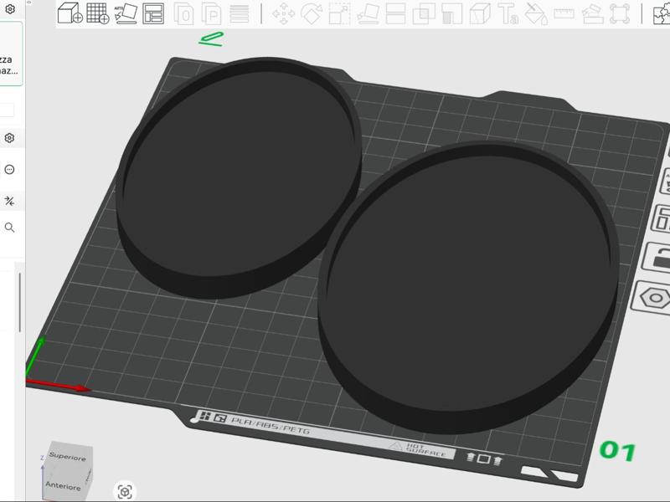
Task: Select the Seam painting tool
Action: click(480, 13)
